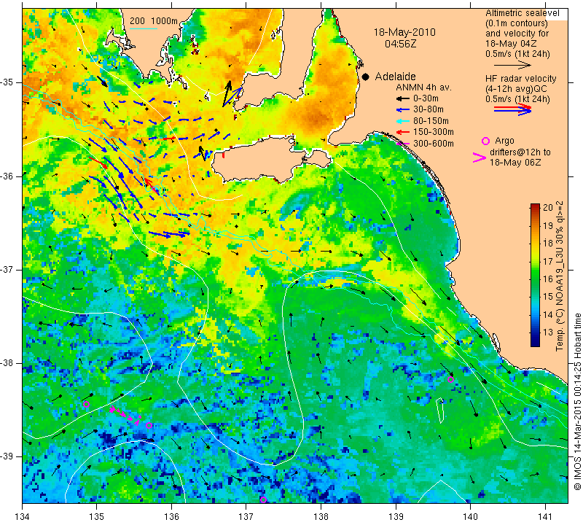Click the 'Adelaide' city label
The height and width of the screenshot is (525, 583).
point(395,77)
